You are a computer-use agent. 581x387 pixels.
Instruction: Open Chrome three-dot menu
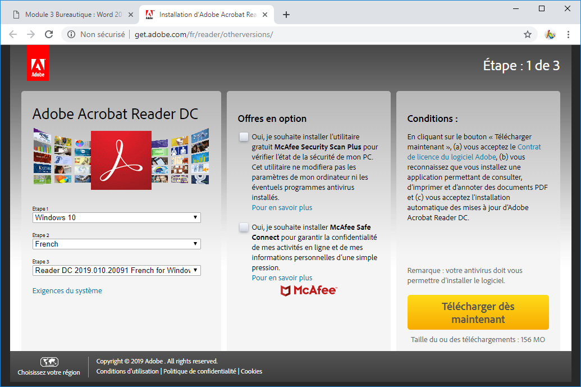click(568, 34)
